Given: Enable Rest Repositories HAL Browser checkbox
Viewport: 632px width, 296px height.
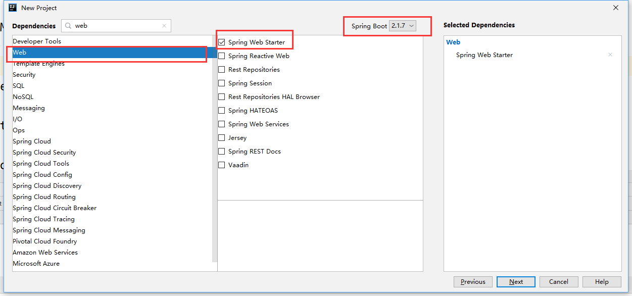Looking at the screenshot, I should point(221,97).
